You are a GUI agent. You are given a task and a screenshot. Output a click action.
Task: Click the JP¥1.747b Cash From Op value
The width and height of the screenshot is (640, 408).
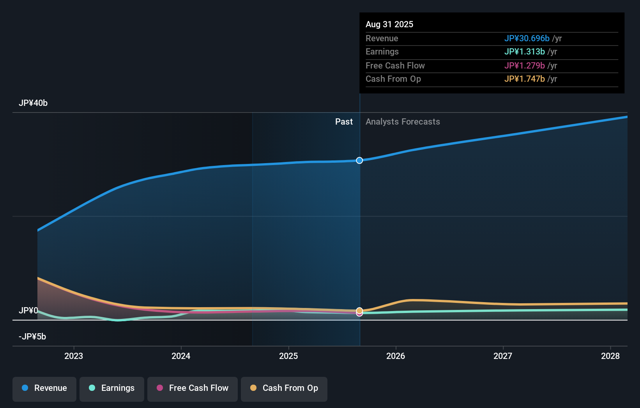tap(524, 79)
